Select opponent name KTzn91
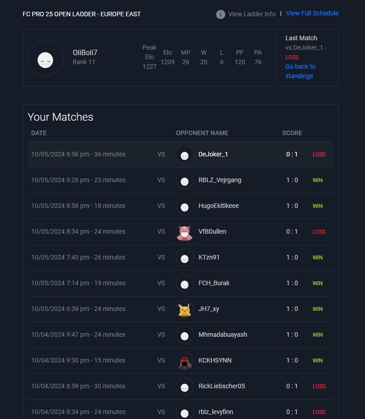 tap(209, 257)
